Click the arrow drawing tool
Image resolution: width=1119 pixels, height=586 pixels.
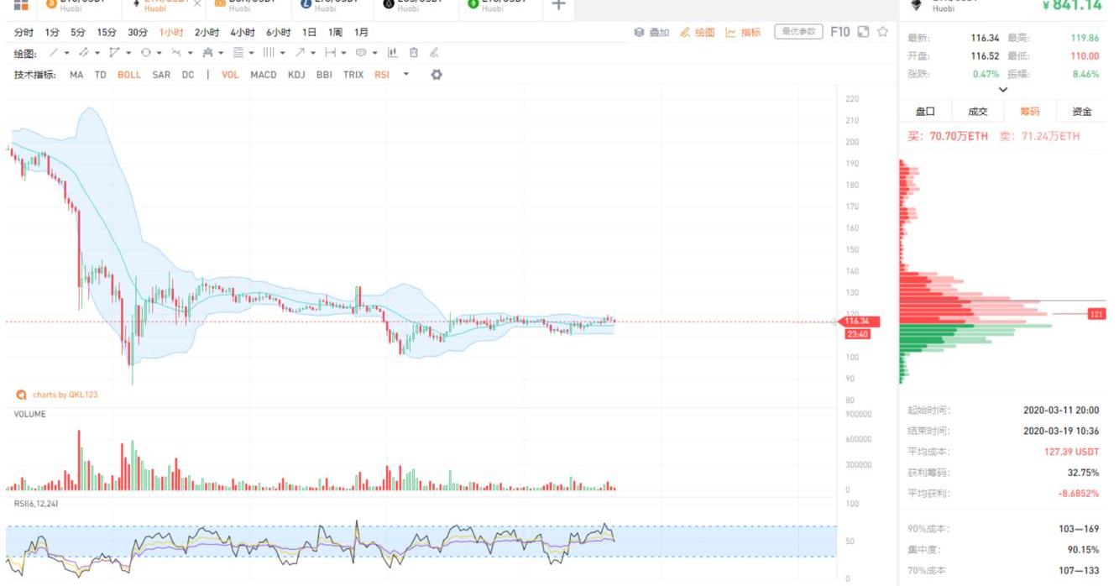pos(300,53)
